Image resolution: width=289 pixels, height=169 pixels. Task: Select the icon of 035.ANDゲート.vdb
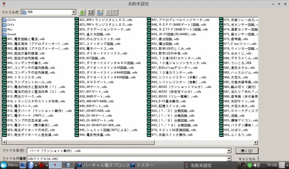(77, 82)
